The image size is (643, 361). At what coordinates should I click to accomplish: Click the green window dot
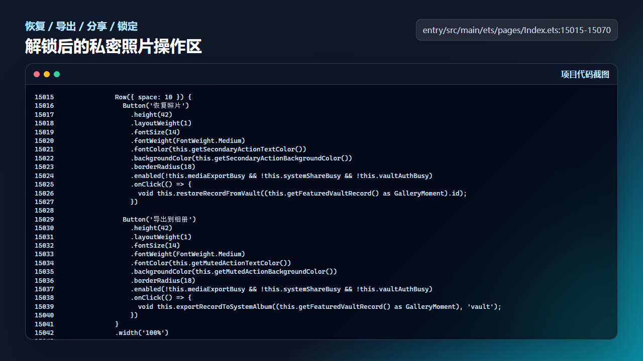[x=57, y=74]
